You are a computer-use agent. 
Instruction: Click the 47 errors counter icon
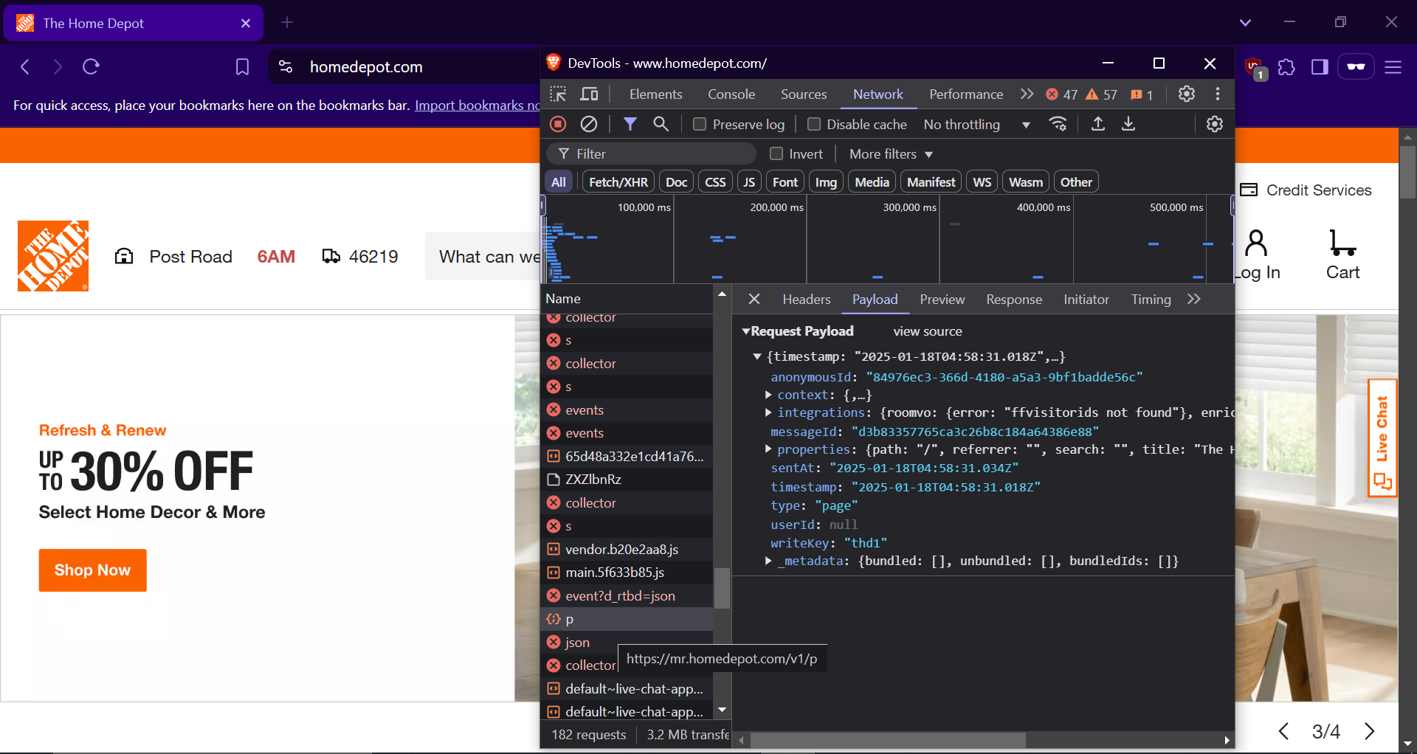1061,94
